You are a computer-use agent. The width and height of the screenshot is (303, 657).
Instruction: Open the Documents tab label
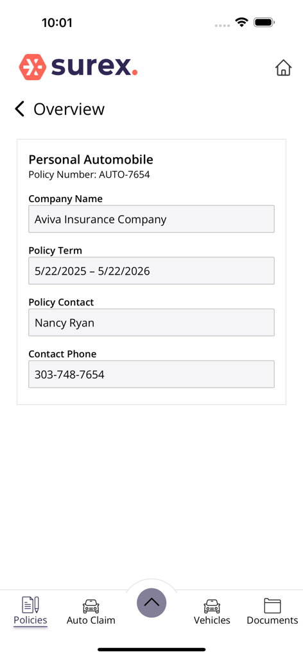pos(272,620)
